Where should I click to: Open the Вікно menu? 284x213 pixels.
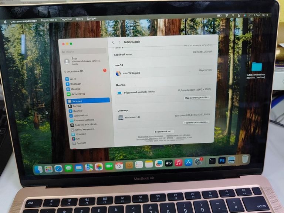tap(80, 19)
